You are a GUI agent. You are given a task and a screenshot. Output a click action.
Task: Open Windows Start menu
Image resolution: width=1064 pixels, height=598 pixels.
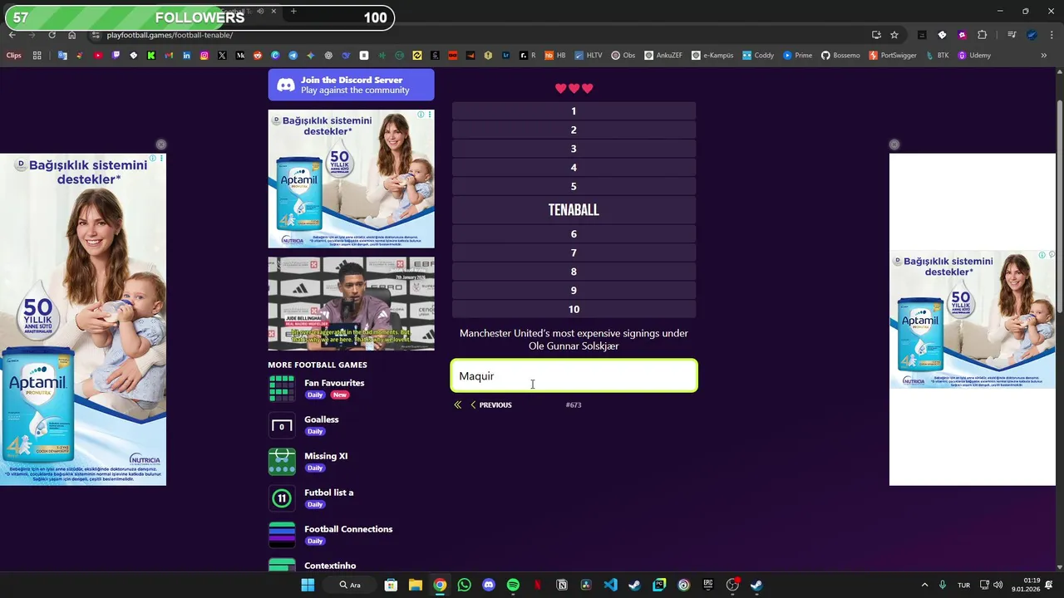308,585
